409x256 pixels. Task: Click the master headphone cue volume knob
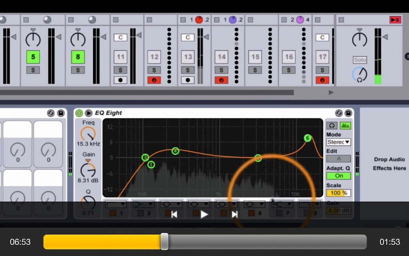(x=360, y=75)
